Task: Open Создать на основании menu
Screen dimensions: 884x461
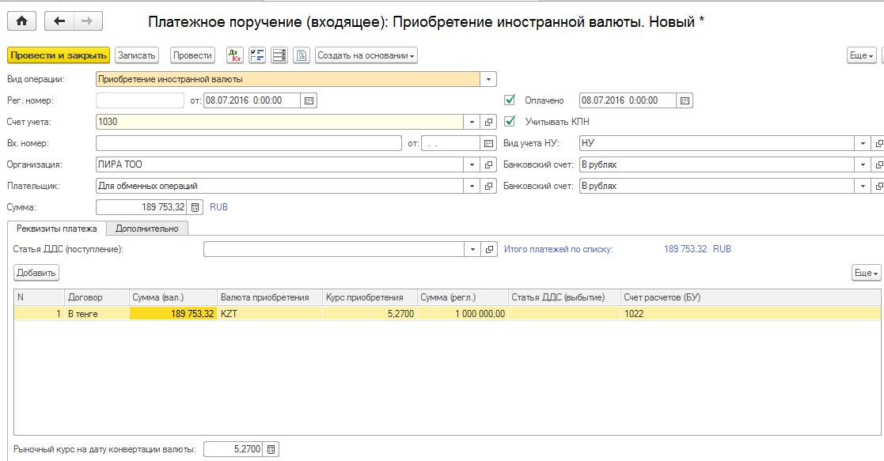Action: tap(366, 55)
